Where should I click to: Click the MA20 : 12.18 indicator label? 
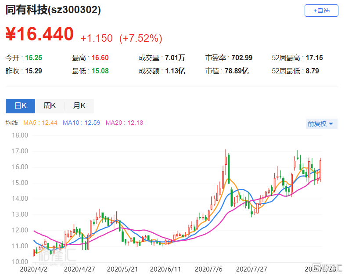coord(124,123)
